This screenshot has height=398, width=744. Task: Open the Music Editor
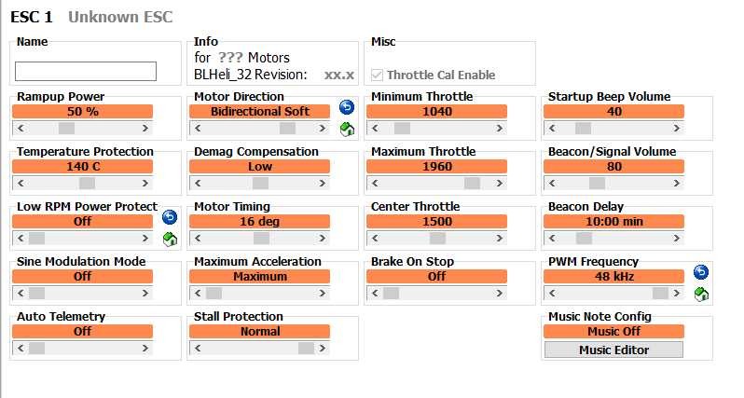click(x=613, y=350)
